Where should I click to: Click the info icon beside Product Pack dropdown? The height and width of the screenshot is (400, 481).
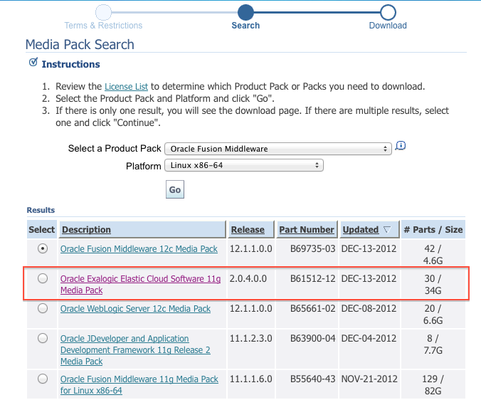click(401, 145)
